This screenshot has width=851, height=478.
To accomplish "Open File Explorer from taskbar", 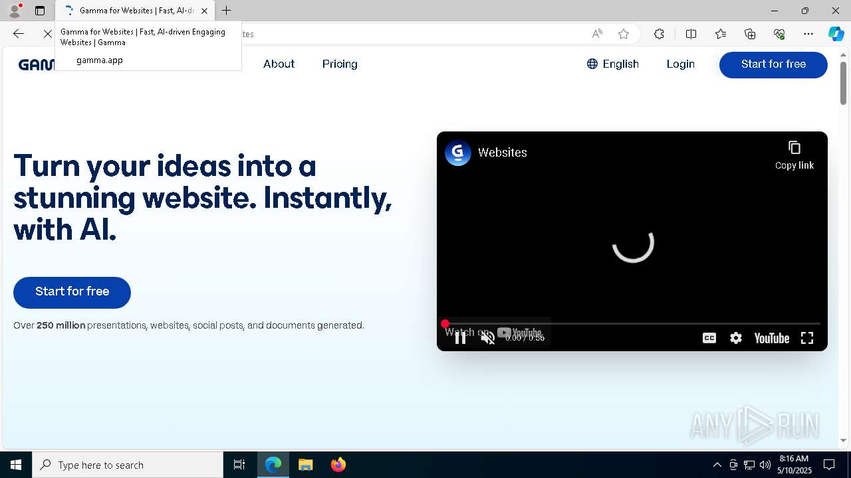I will (x=305, y=465).
